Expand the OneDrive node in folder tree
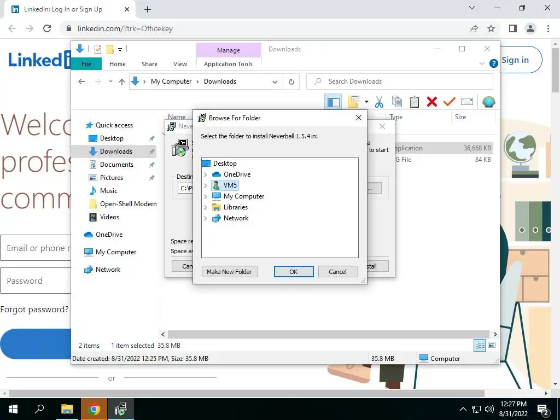The height and width of the screenshot is (420, 560). 206,174
